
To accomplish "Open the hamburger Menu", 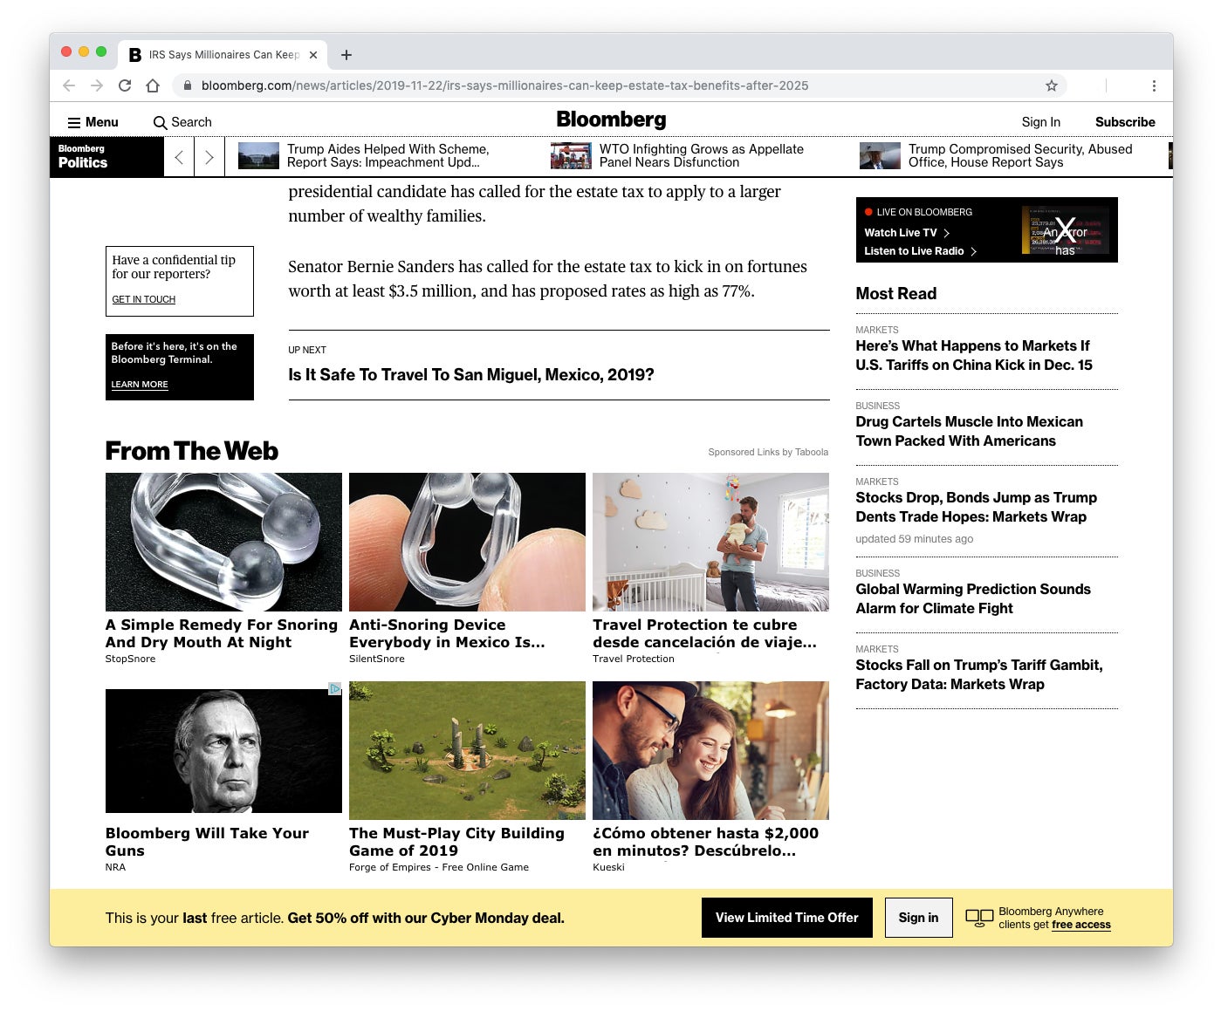I will 93,122.
